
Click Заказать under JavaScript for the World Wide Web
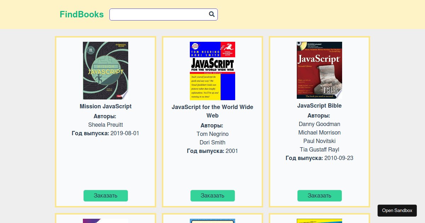[x=212, y=195]
